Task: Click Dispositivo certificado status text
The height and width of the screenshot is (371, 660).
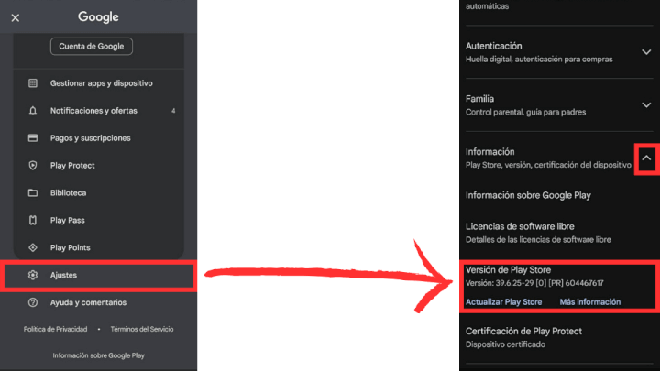Action: pos(505,344)
